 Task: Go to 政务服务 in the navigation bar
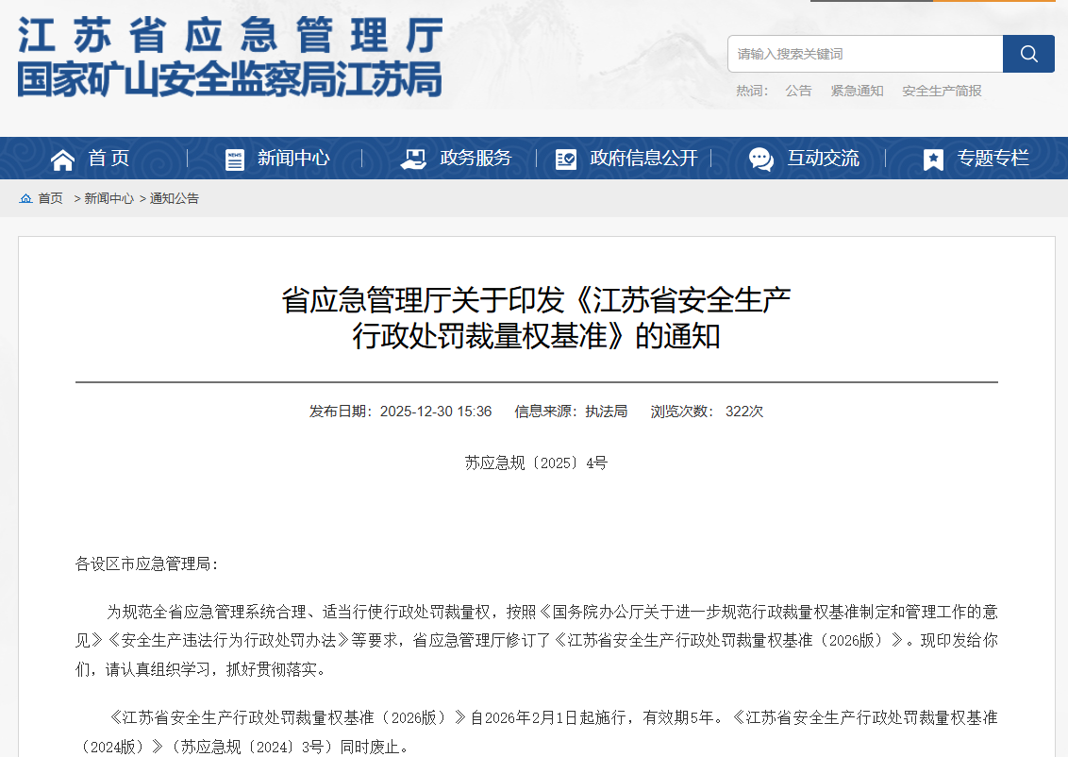(476, 159)
